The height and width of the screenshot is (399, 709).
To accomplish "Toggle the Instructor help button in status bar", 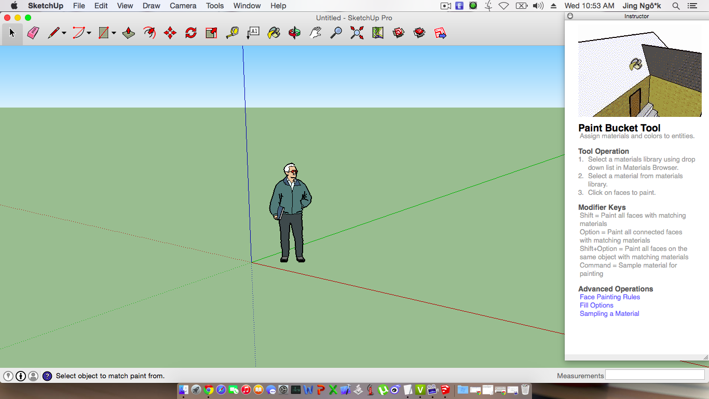I will click(x=47, y=376).
